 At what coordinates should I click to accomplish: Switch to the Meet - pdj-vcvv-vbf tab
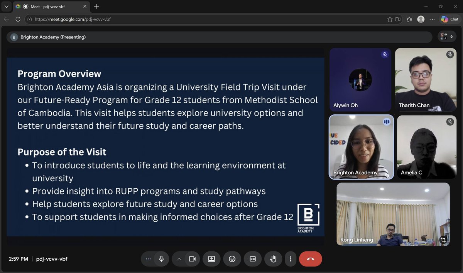pos(51,7)
